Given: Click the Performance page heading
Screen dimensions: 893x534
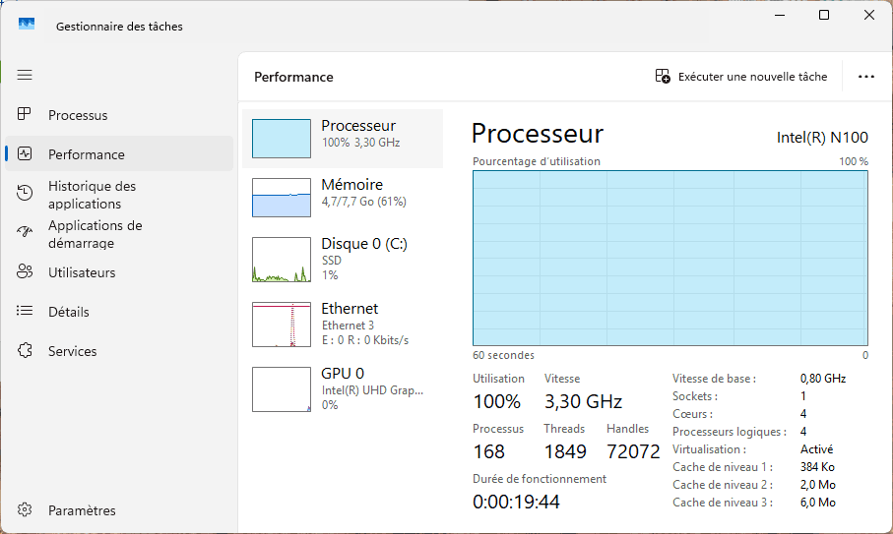Looking at the screenshot, I should 293,77.
